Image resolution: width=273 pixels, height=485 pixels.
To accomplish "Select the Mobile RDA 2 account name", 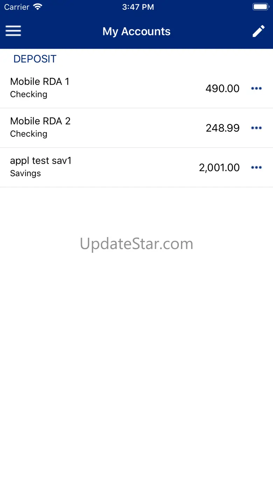I will (40, 121).
